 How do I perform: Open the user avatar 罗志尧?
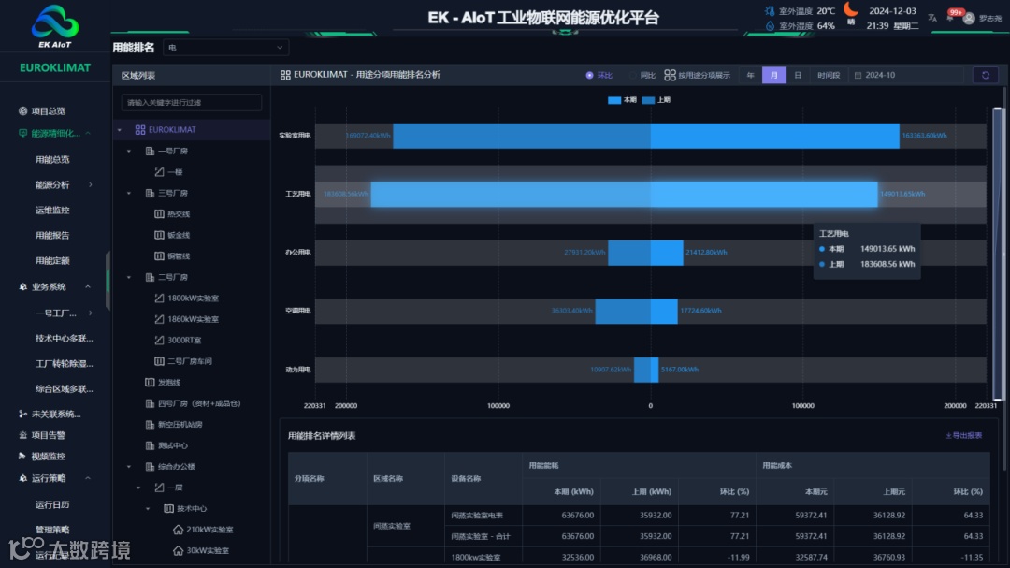969,19
